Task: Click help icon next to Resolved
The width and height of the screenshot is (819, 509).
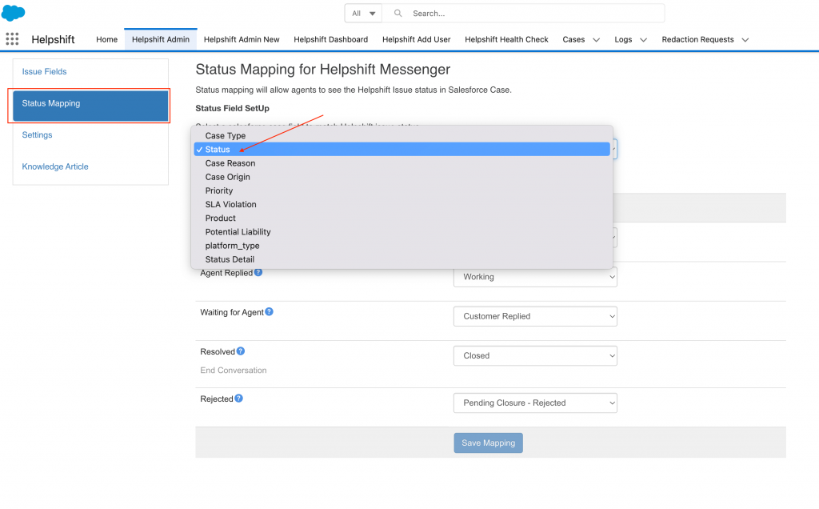Action: tap(241, 351)
